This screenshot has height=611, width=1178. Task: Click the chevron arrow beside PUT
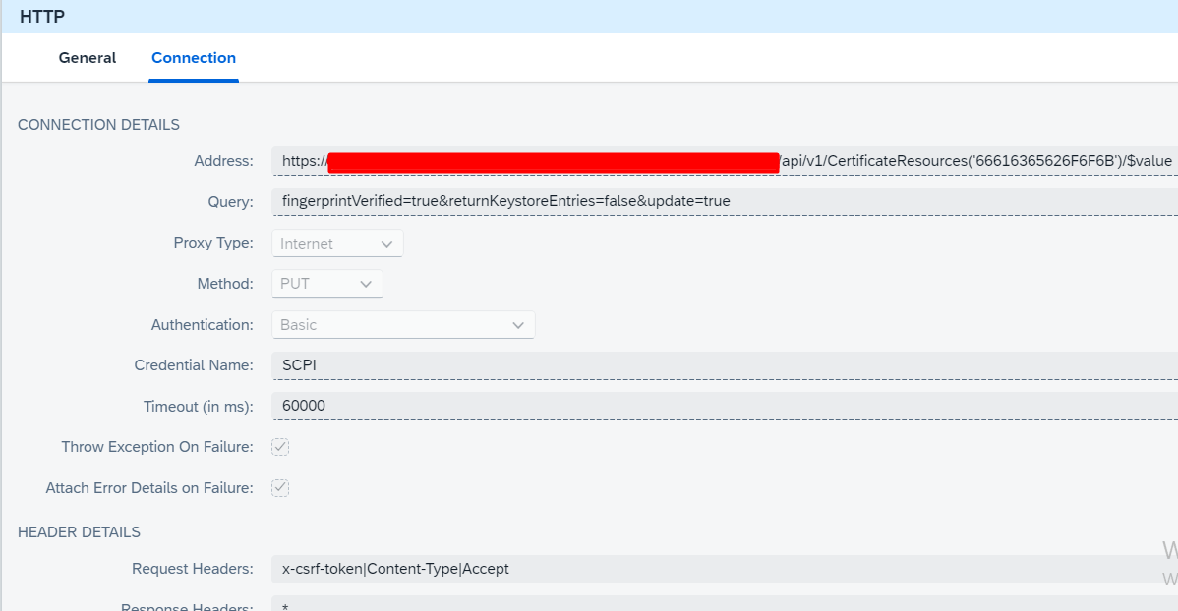tap(366, 284)
